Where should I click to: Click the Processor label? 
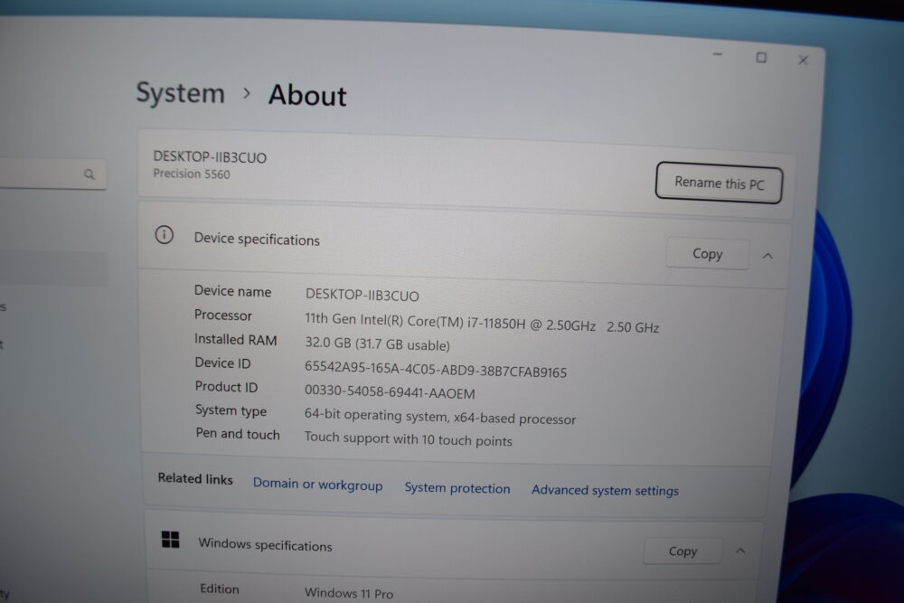[223, 316]
